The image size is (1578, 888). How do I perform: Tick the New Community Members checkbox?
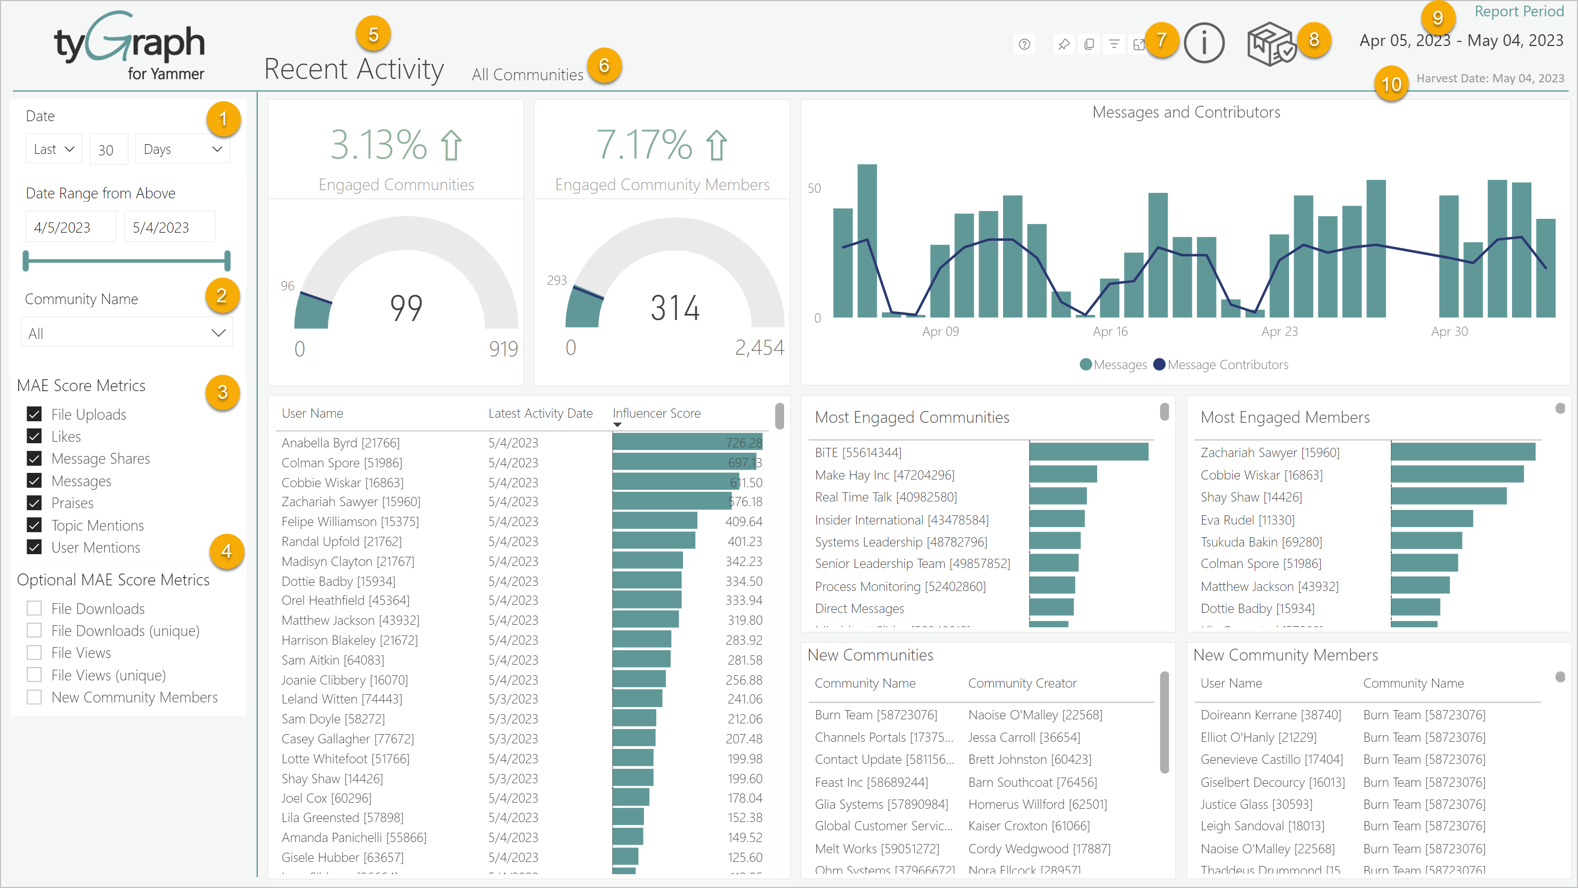click(34, 697)
